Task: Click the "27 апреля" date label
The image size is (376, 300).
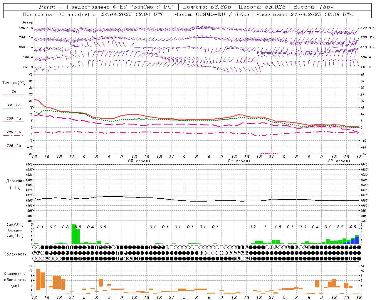Action: point(339,161)
